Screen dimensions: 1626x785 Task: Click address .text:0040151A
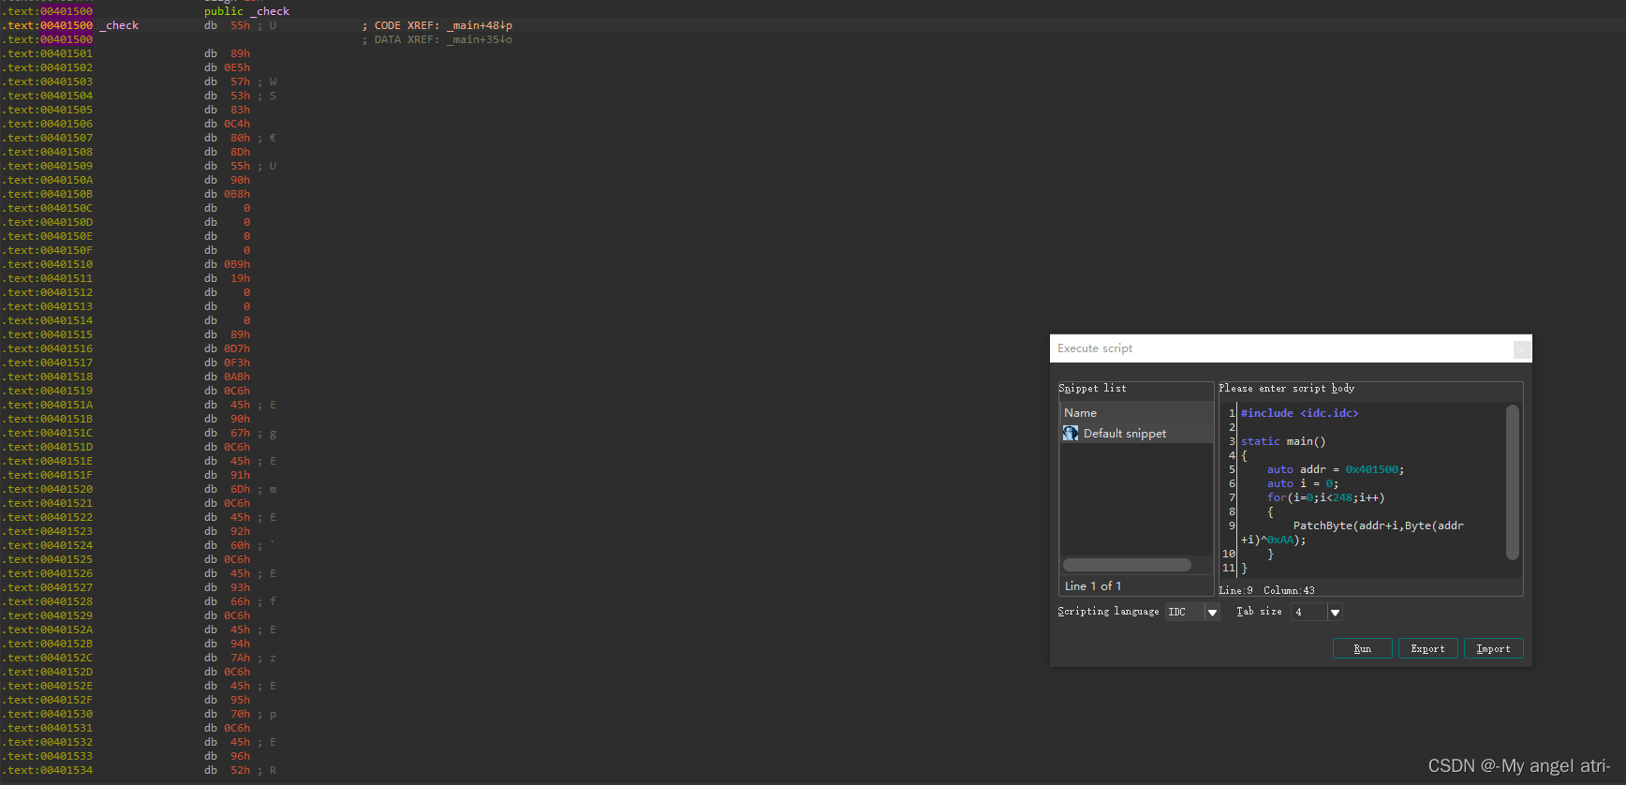click(47, 405)
